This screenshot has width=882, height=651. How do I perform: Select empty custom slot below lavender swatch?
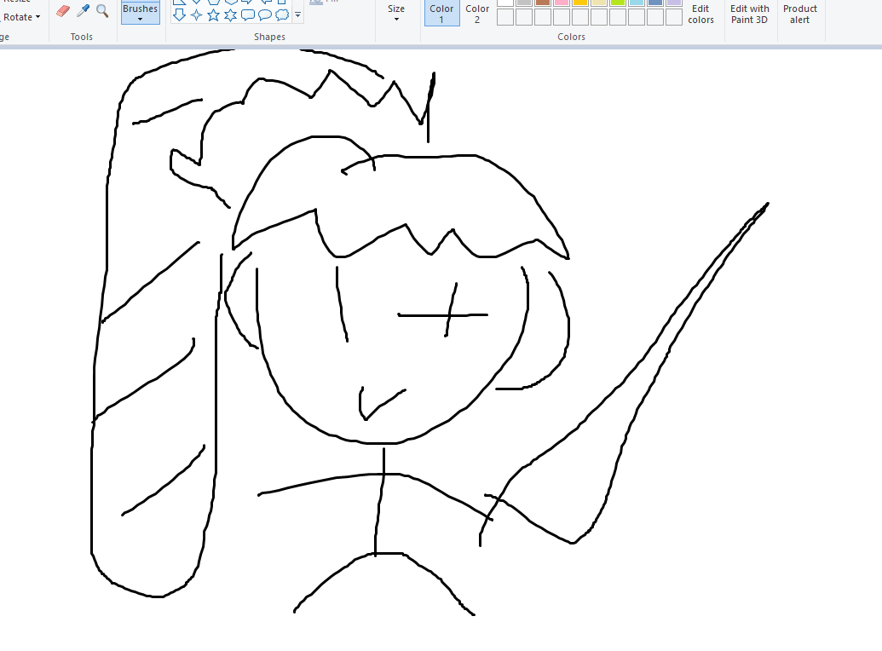(674, 17)
